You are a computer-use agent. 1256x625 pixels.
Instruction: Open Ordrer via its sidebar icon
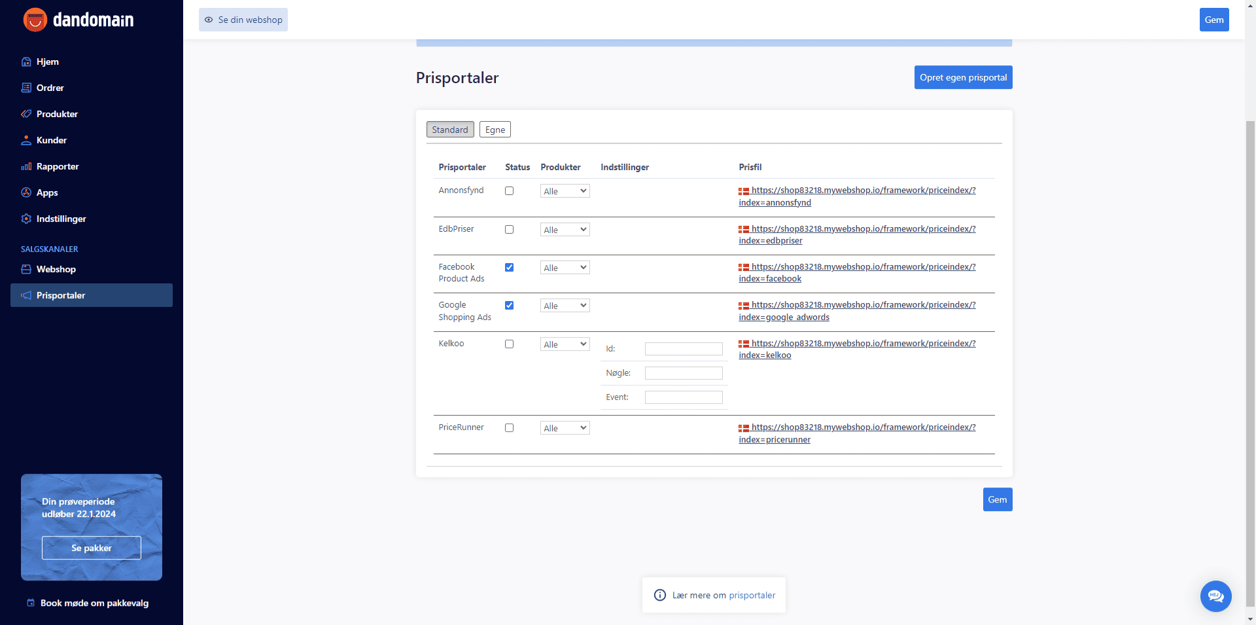point(26,88)
